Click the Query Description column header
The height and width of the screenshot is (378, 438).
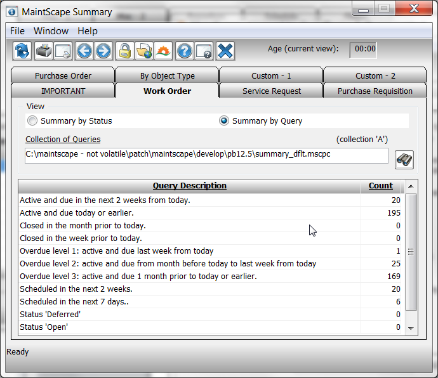pos(189,186)
